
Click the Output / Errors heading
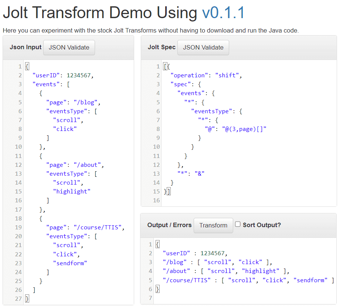(x=169, y=225)
